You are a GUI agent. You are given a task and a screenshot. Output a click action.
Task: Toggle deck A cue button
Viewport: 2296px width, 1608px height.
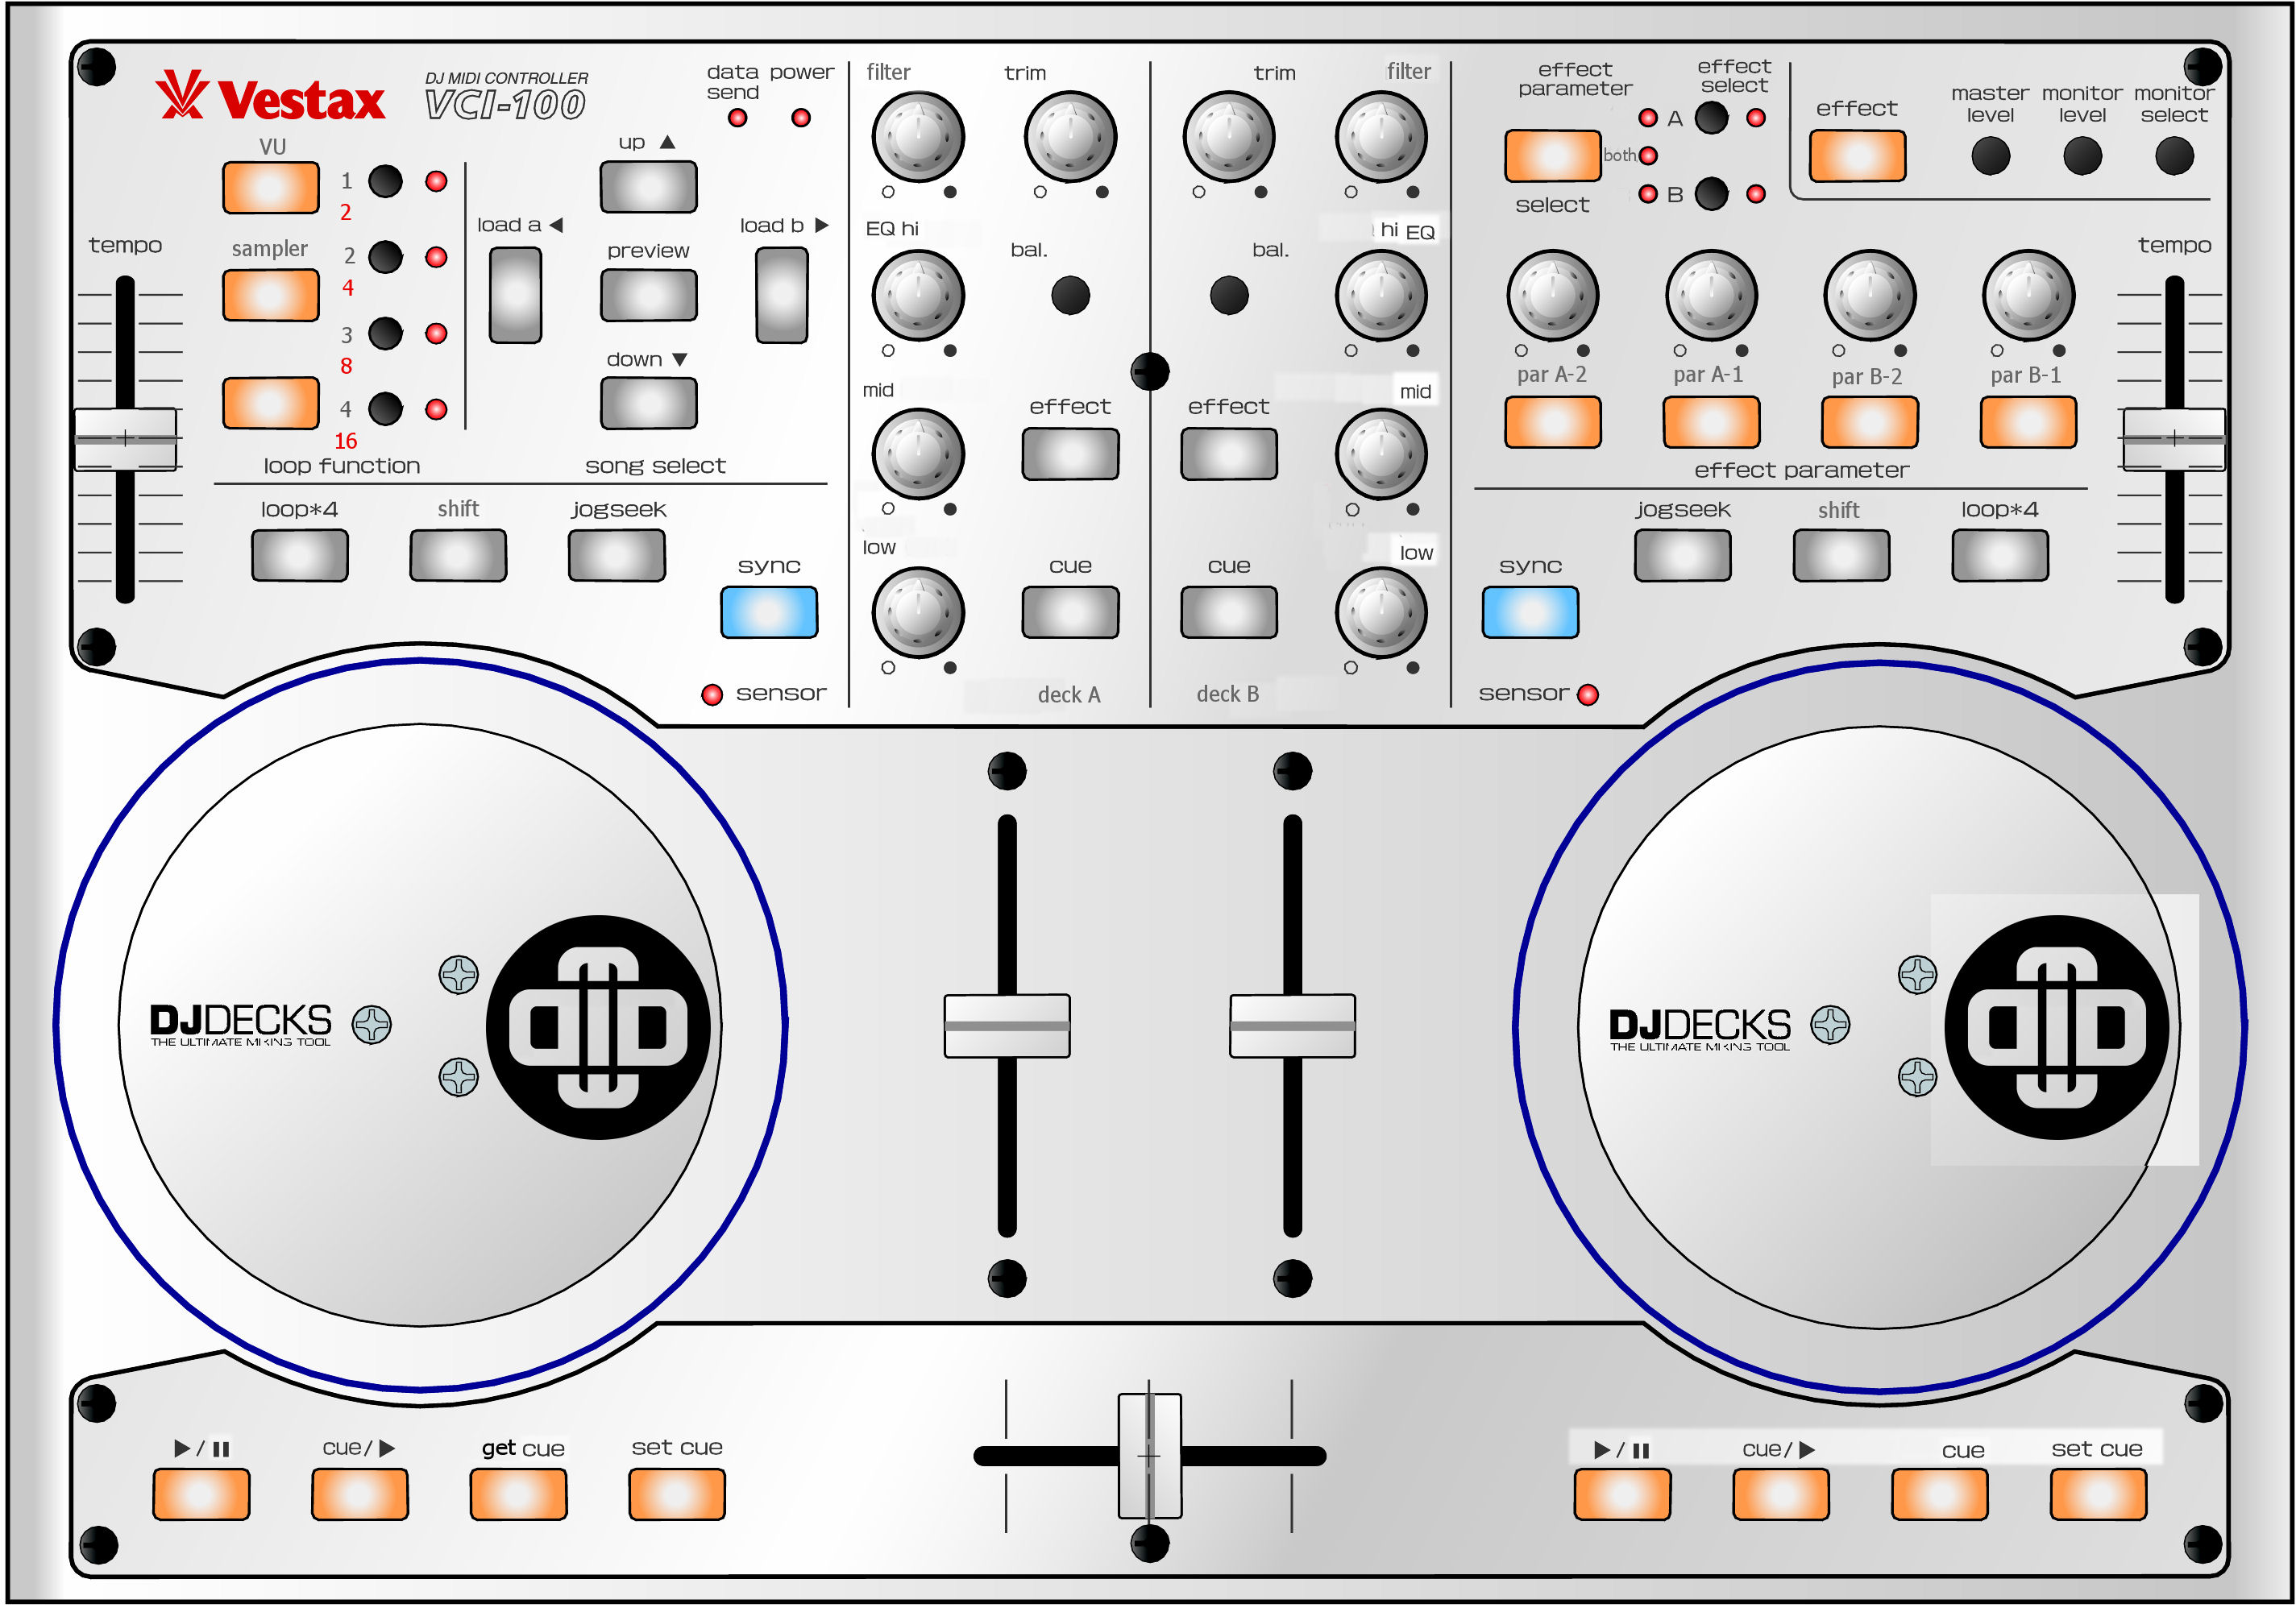[1070, 612]
